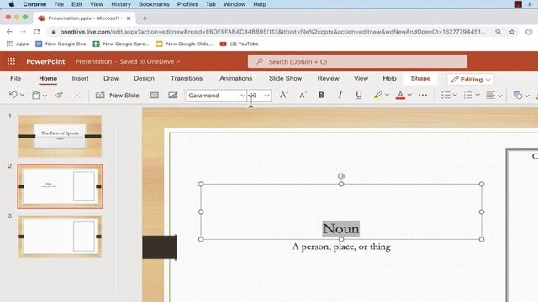Screen dimensions: 538x302
Task: Open the File tab
Action: point(15,78)
